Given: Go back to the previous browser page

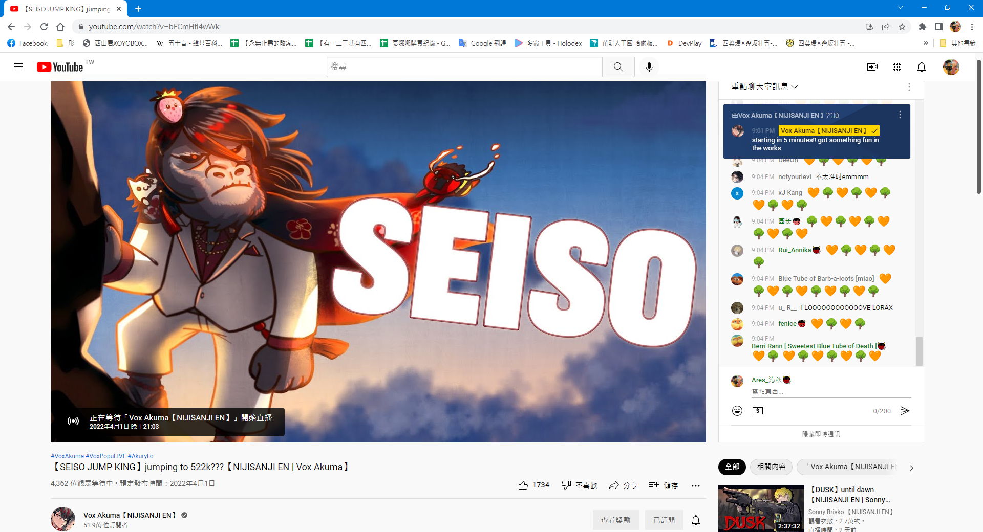Looking at the screenshot, I should pos(11,27).
